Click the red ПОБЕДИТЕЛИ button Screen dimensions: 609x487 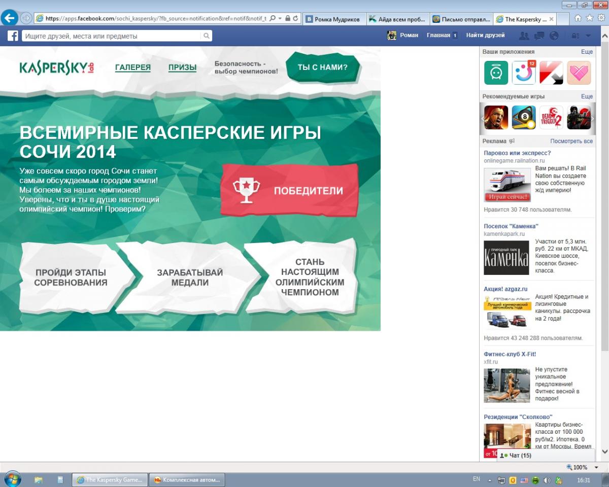pyautogui.click(x=289, y=191)
